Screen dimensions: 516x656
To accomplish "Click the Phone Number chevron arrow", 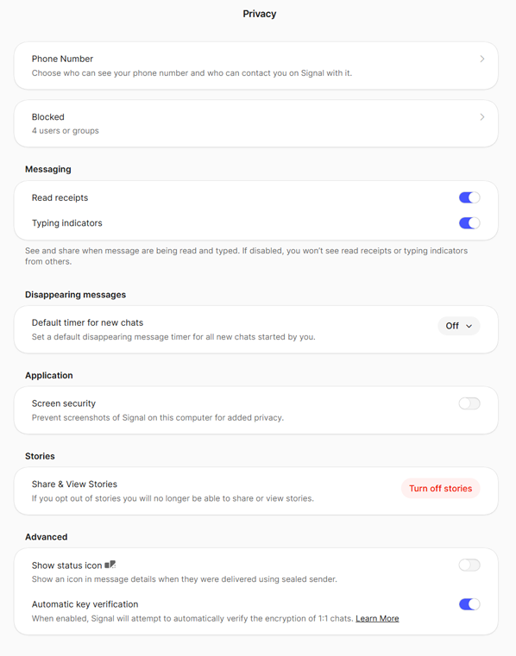I will click(482, 59).
